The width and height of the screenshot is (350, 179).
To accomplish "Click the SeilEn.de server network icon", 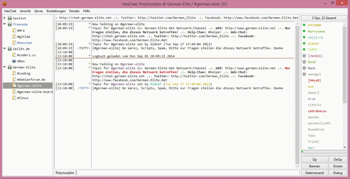I will [10, 49].
